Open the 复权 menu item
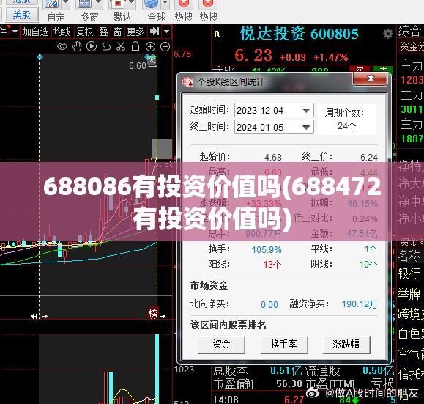424x404 pixels. point(85,32)
